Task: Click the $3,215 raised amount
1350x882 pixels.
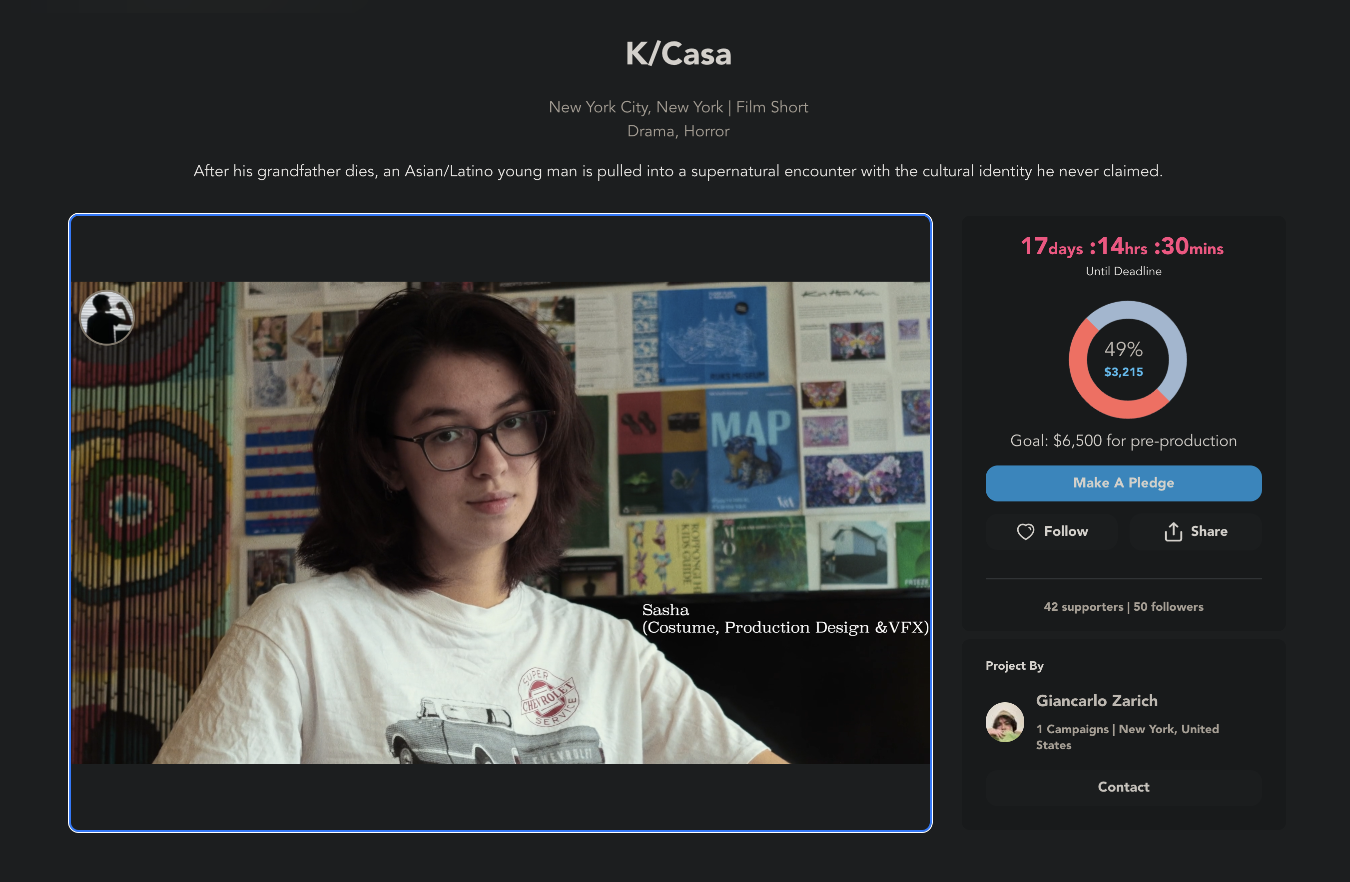Action: coord(1123,372)
